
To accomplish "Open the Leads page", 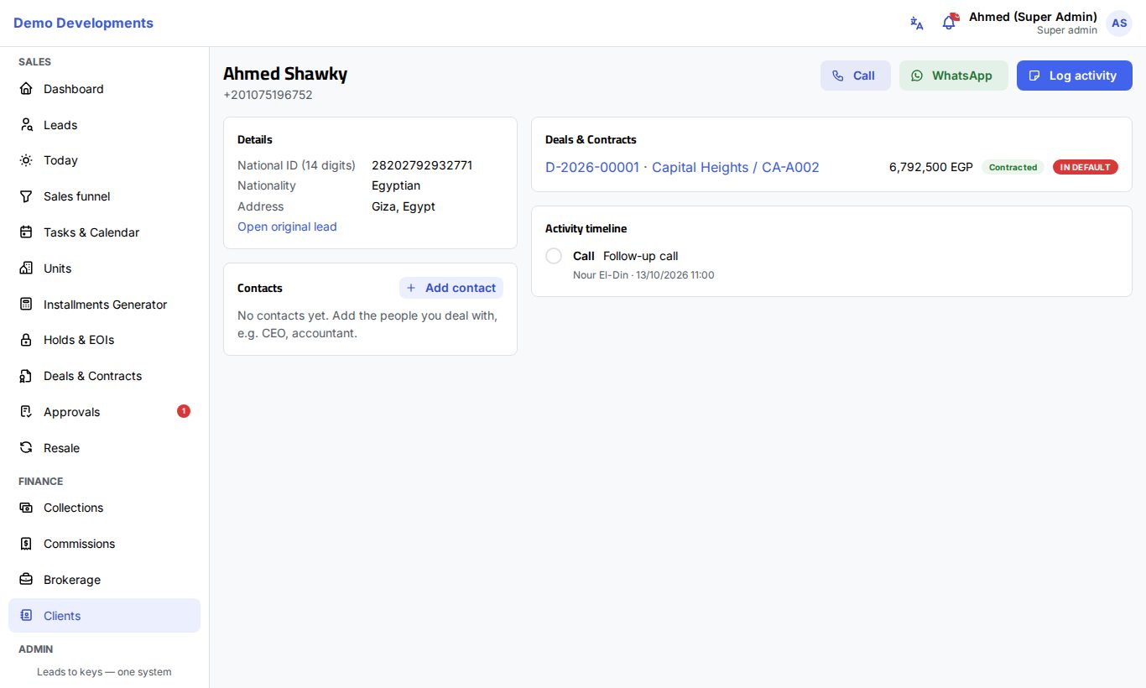I will click(x=104, y=125).
